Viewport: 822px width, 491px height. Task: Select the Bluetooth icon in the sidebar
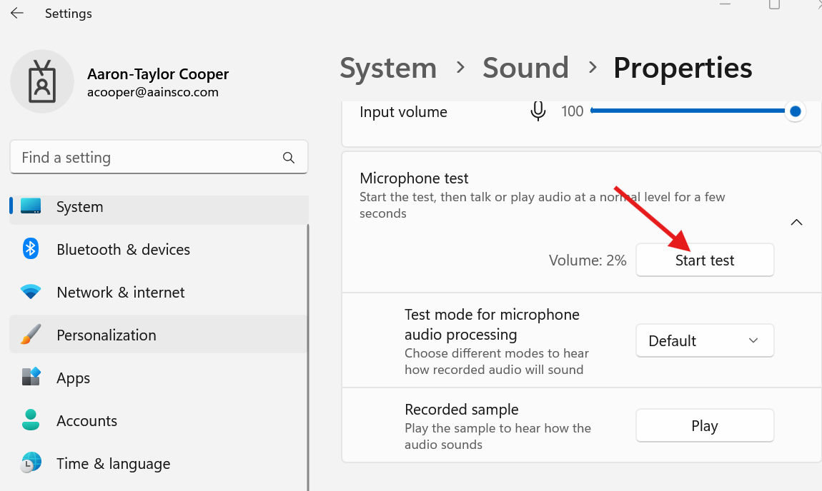pyautogui.click(x=31, y=249)
